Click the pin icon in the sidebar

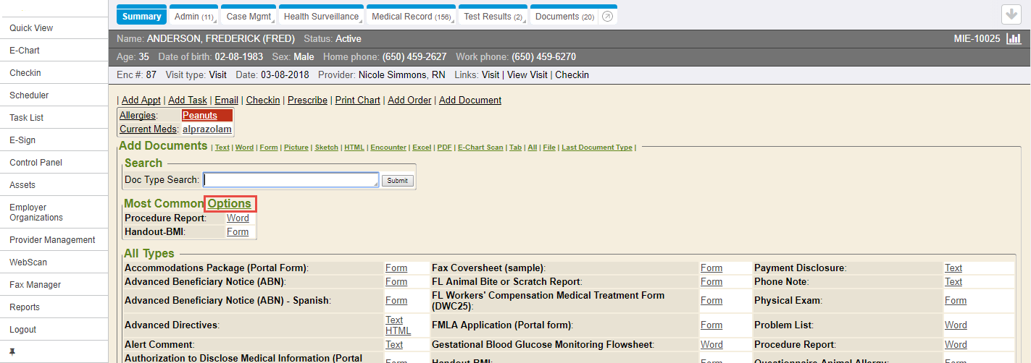tap(12, 352)
